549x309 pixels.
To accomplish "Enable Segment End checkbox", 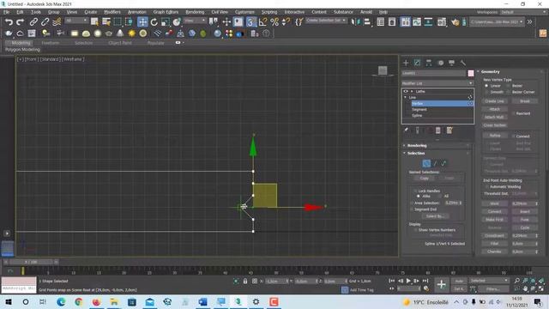I will pos(412,209).
